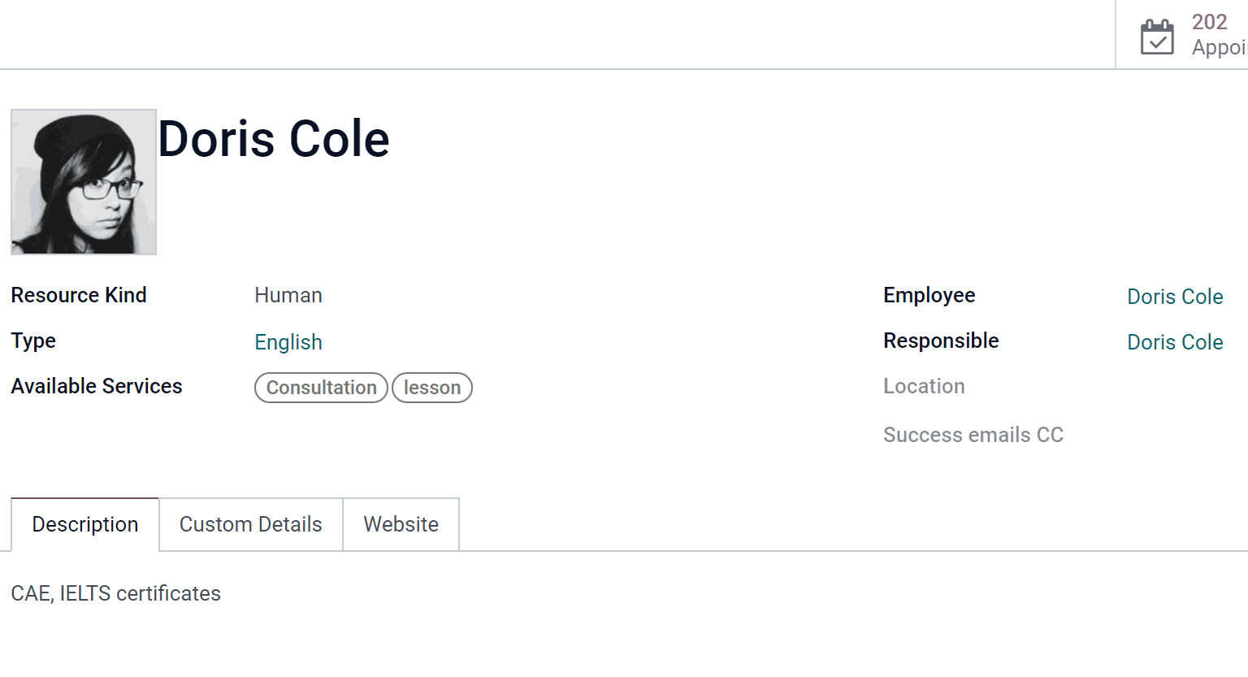
Task: Switch to the Description tab
Action: click(x=85, y=524)
